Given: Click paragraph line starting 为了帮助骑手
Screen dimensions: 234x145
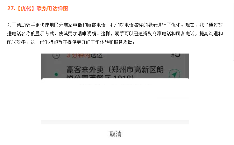Looking at the screenshot, I should tap(115, 25).
